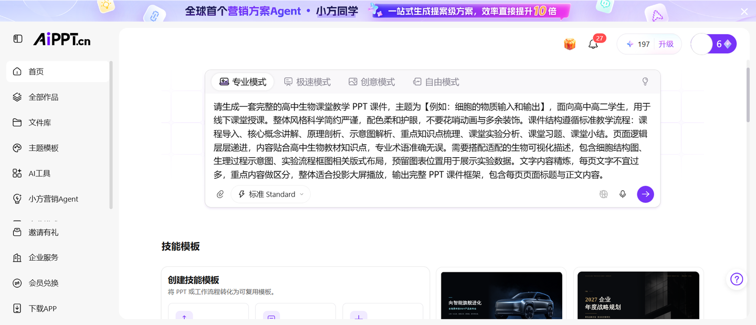
Task: Expand the 标准 Standard dropdown
Action: [x=271, y=194]
